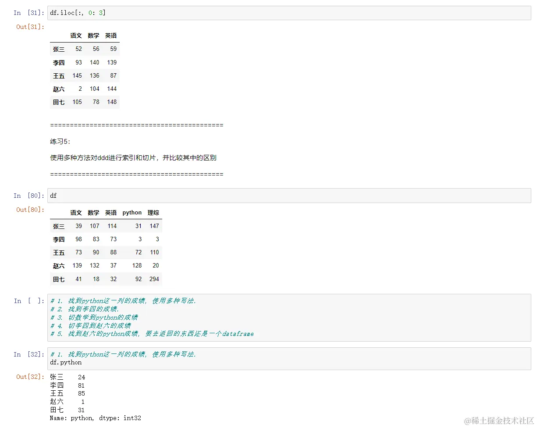Click value 52 in the first table
537x428 pixels.
(78, 49)
